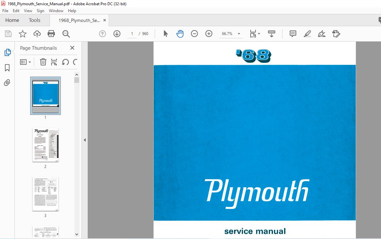Open the Sign menu

[40, 11]
